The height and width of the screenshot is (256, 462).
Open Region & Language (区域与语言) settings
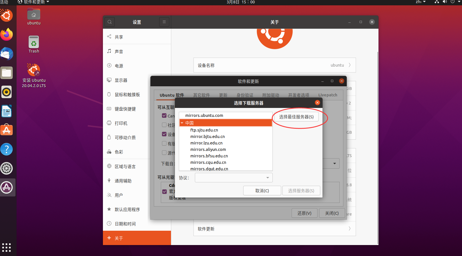[127, 166]
